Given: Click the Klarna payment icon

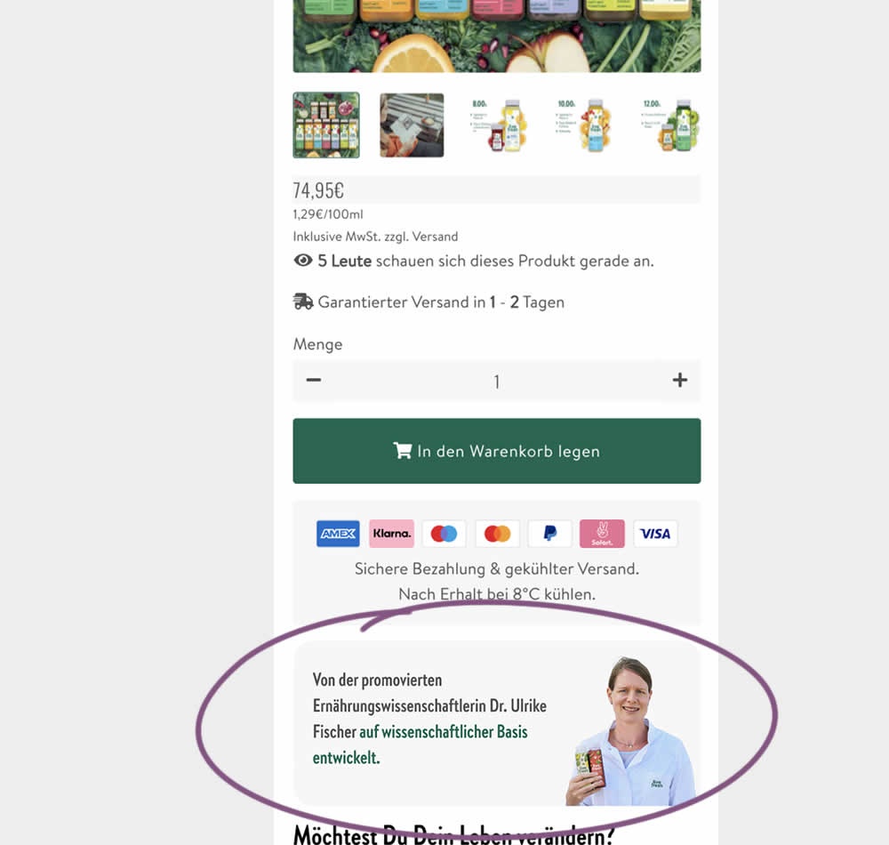Looking at the screenshot, I should pos(391,534).
